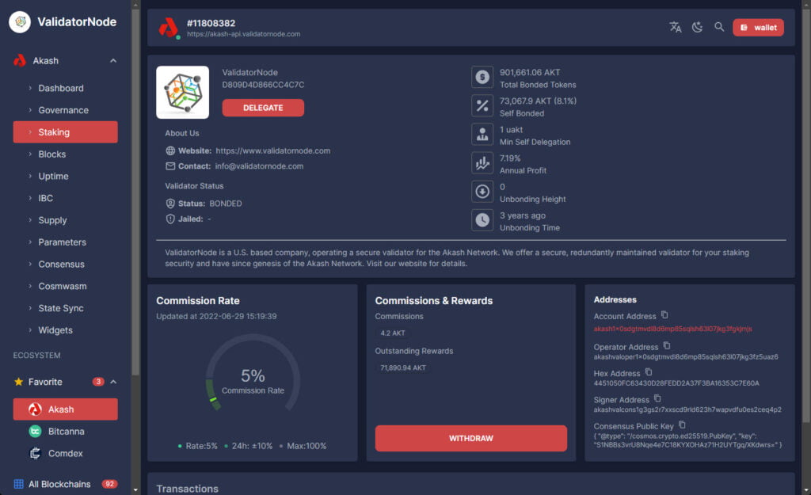This screenshot has width=811, height=495.
Task: Click the ValidatorNode avatar thumbnail
Action: coord(183,92)
